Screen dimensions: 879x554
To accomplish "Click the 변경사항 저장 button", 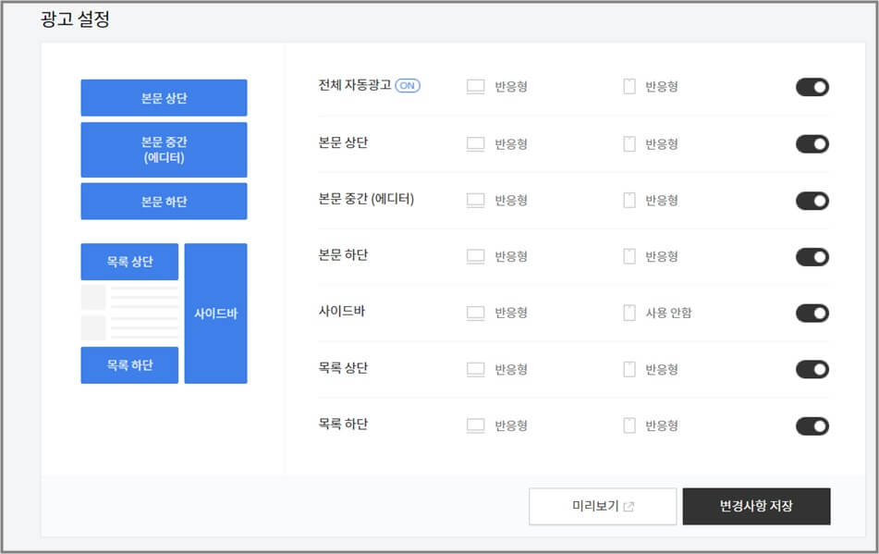I will [x=756, y=506].
